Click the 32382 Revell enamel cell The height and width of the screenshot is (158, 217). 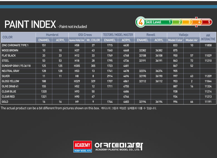click(x=142, y=50)
